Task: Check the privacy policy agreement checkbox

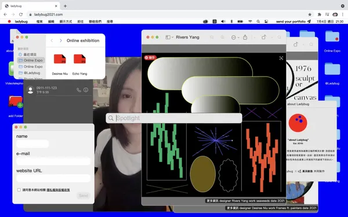Action: click(19, 190)
